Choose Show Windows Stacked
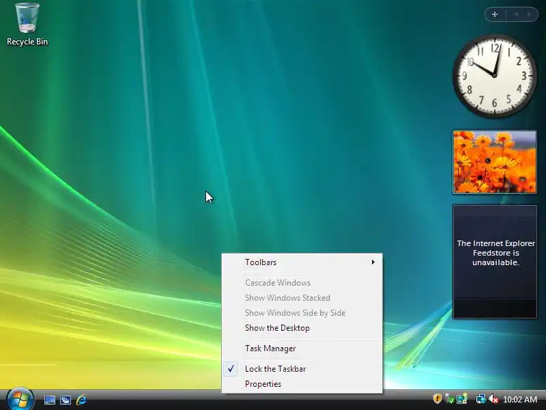 click(302, 298)
